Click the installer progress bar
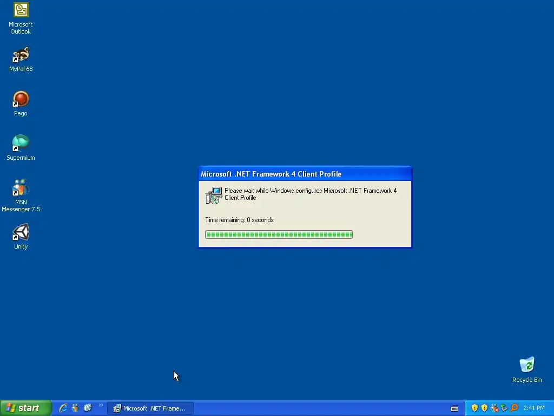The width and height of the screenshot is (554, 416). tap(279, 234)
